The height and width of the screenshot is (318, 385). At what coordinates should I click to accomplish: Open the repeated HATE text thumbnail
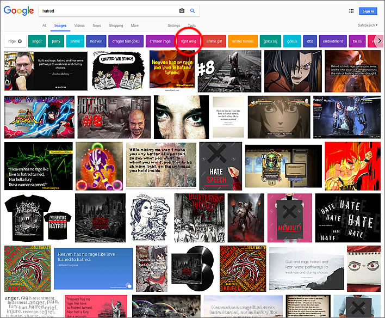[347, 218]
